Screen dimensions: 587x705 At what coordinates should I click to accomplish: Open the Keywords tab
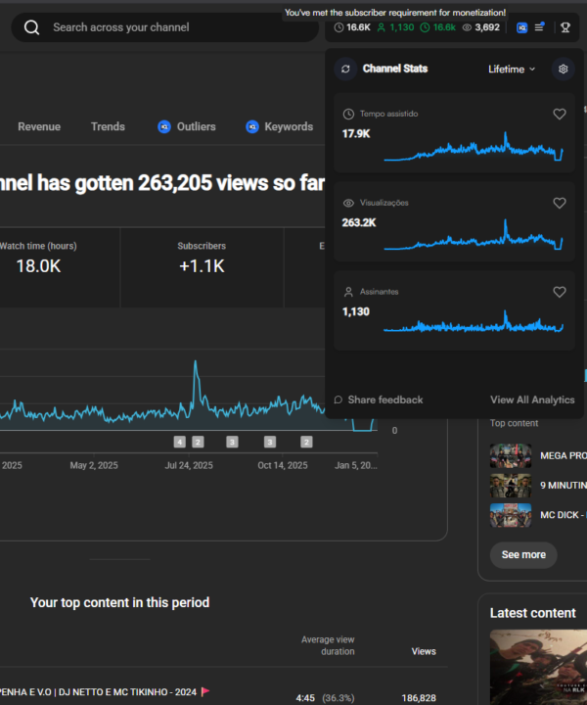(x=280, y=126)
